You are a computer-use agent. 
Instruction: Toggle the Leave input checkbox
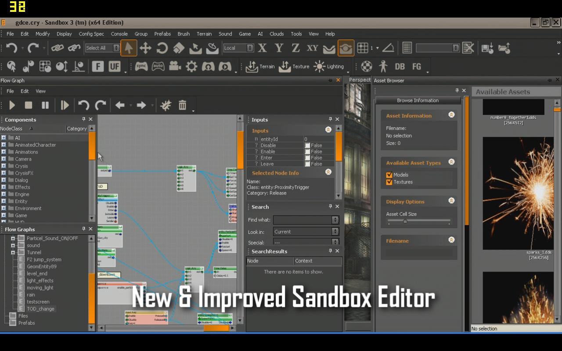coord(307,164)
